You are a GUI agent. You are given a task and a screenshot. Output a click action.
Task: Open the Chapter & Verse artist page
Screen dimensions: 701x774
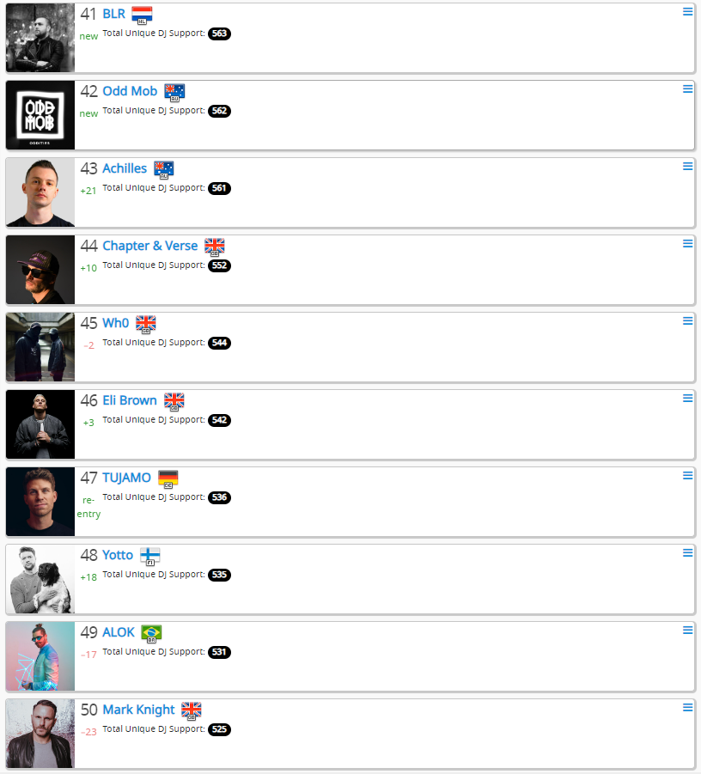point(150,246)
